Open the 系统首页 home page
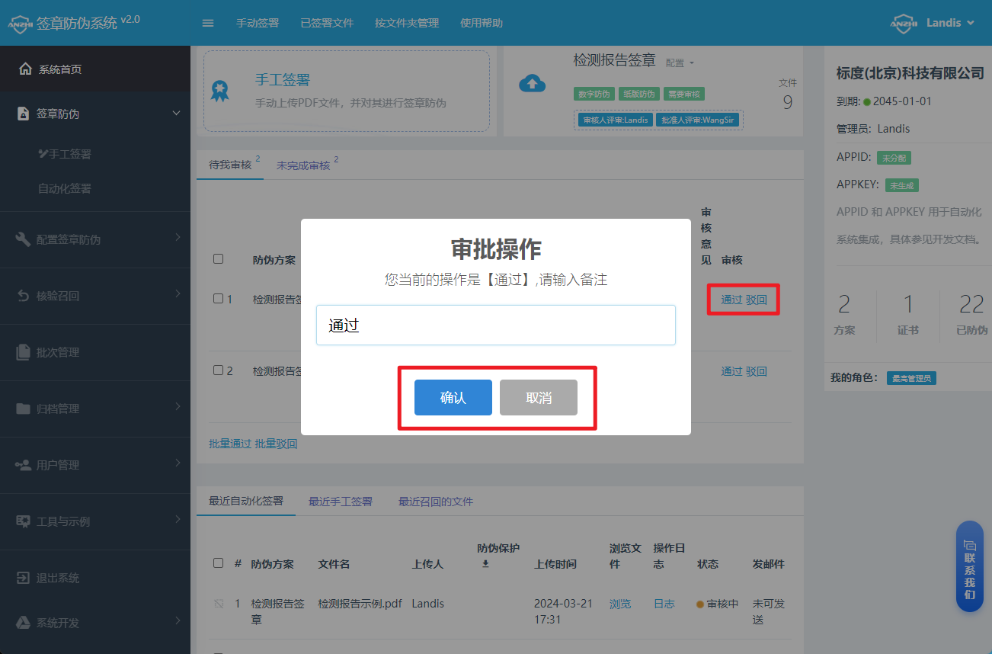 click(x=60, y=68)
